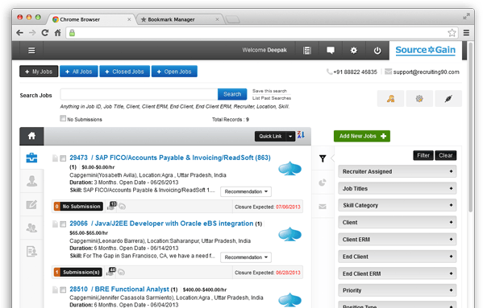The height and width of the screenshot is (308, 483).
Task: Select the group contacts sidebar icon
Action: (31, 228)
